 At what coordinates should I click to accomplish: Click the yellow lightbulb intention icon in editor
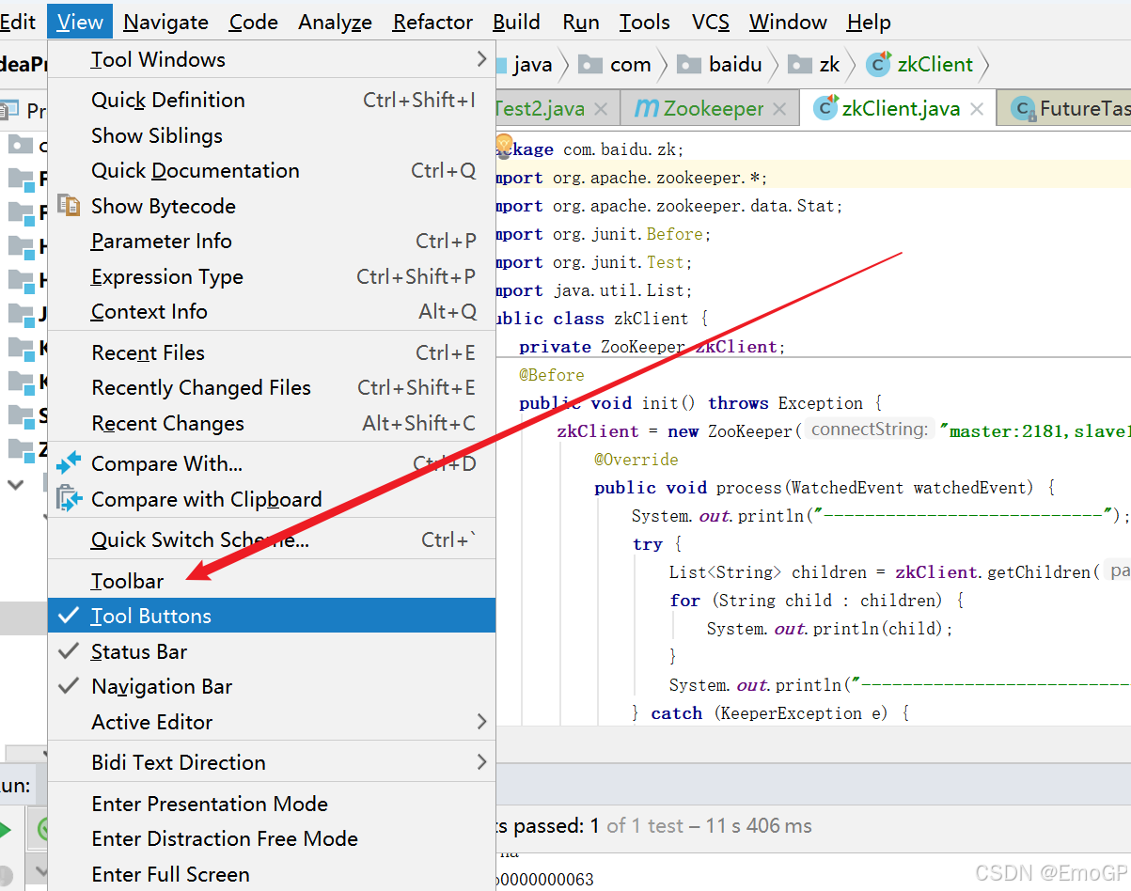coord(503,144)
